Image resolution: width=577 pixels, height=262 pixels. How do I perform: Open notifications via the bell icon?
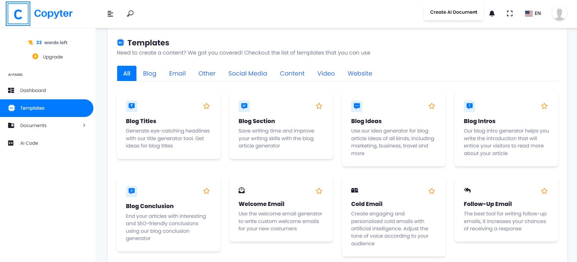pos(492,13)
